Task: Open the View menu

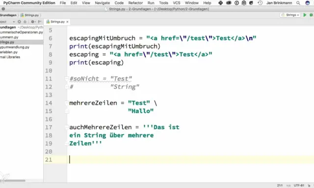Action: [x=86, y=3]
